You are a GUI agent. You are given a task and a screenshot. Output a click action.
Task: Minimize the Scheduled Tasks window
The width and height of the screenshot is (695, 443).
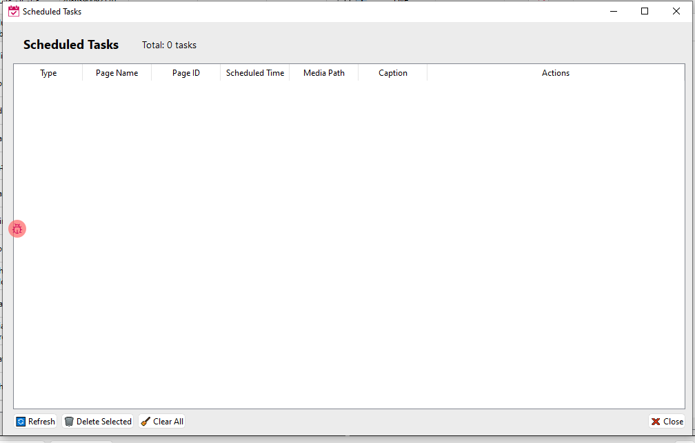pyautogui.click(x=613, y=11)
